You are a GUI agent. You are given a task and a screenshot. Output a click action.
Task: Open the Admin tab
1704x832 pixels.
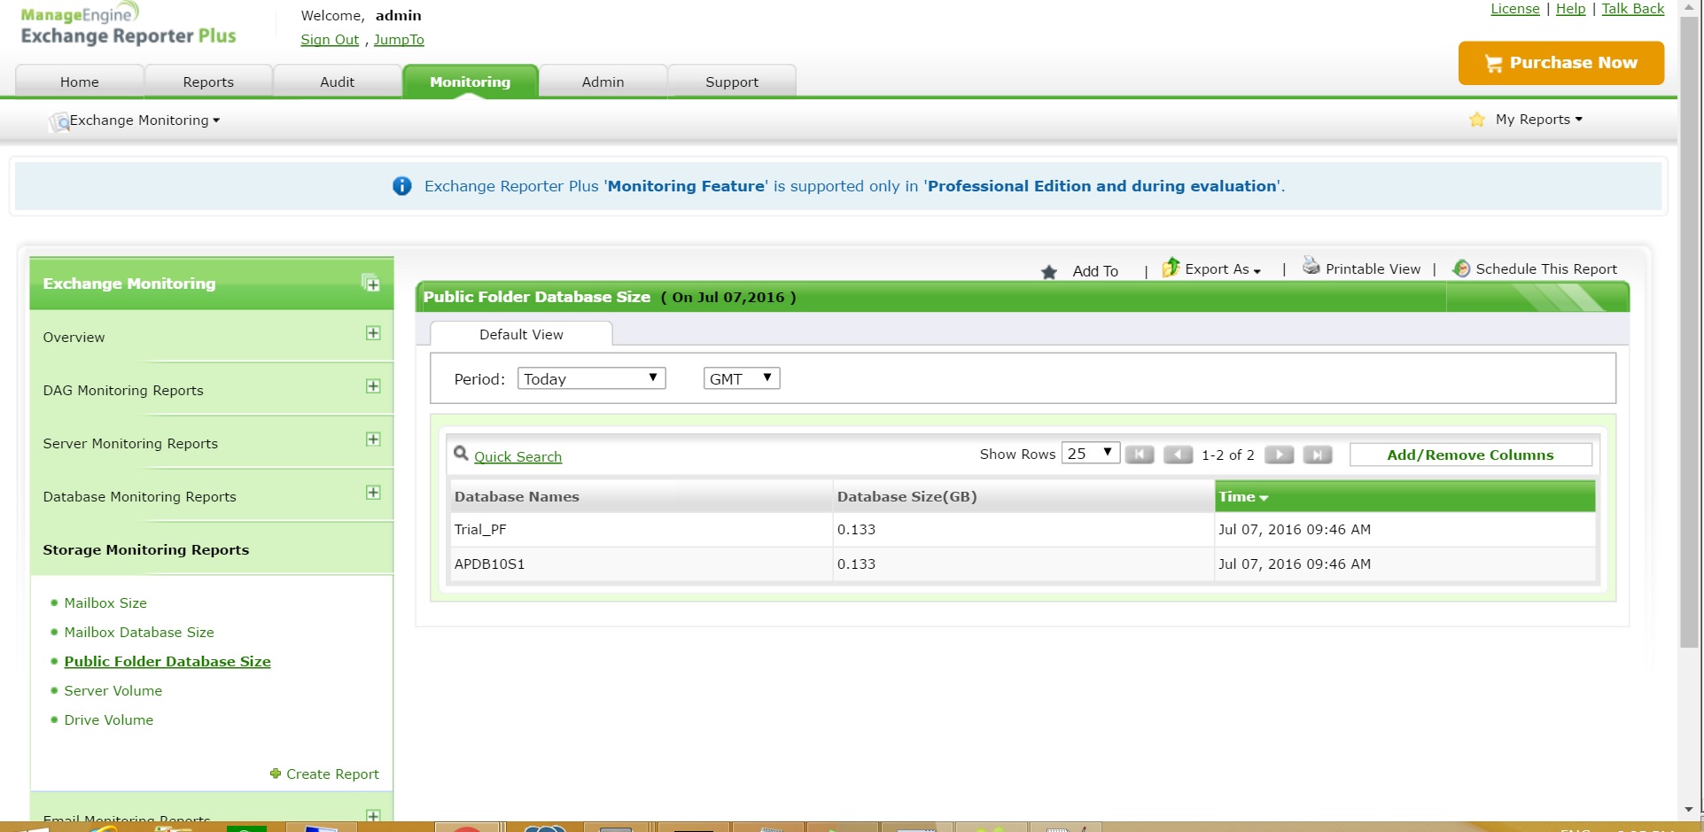point(603,82)
